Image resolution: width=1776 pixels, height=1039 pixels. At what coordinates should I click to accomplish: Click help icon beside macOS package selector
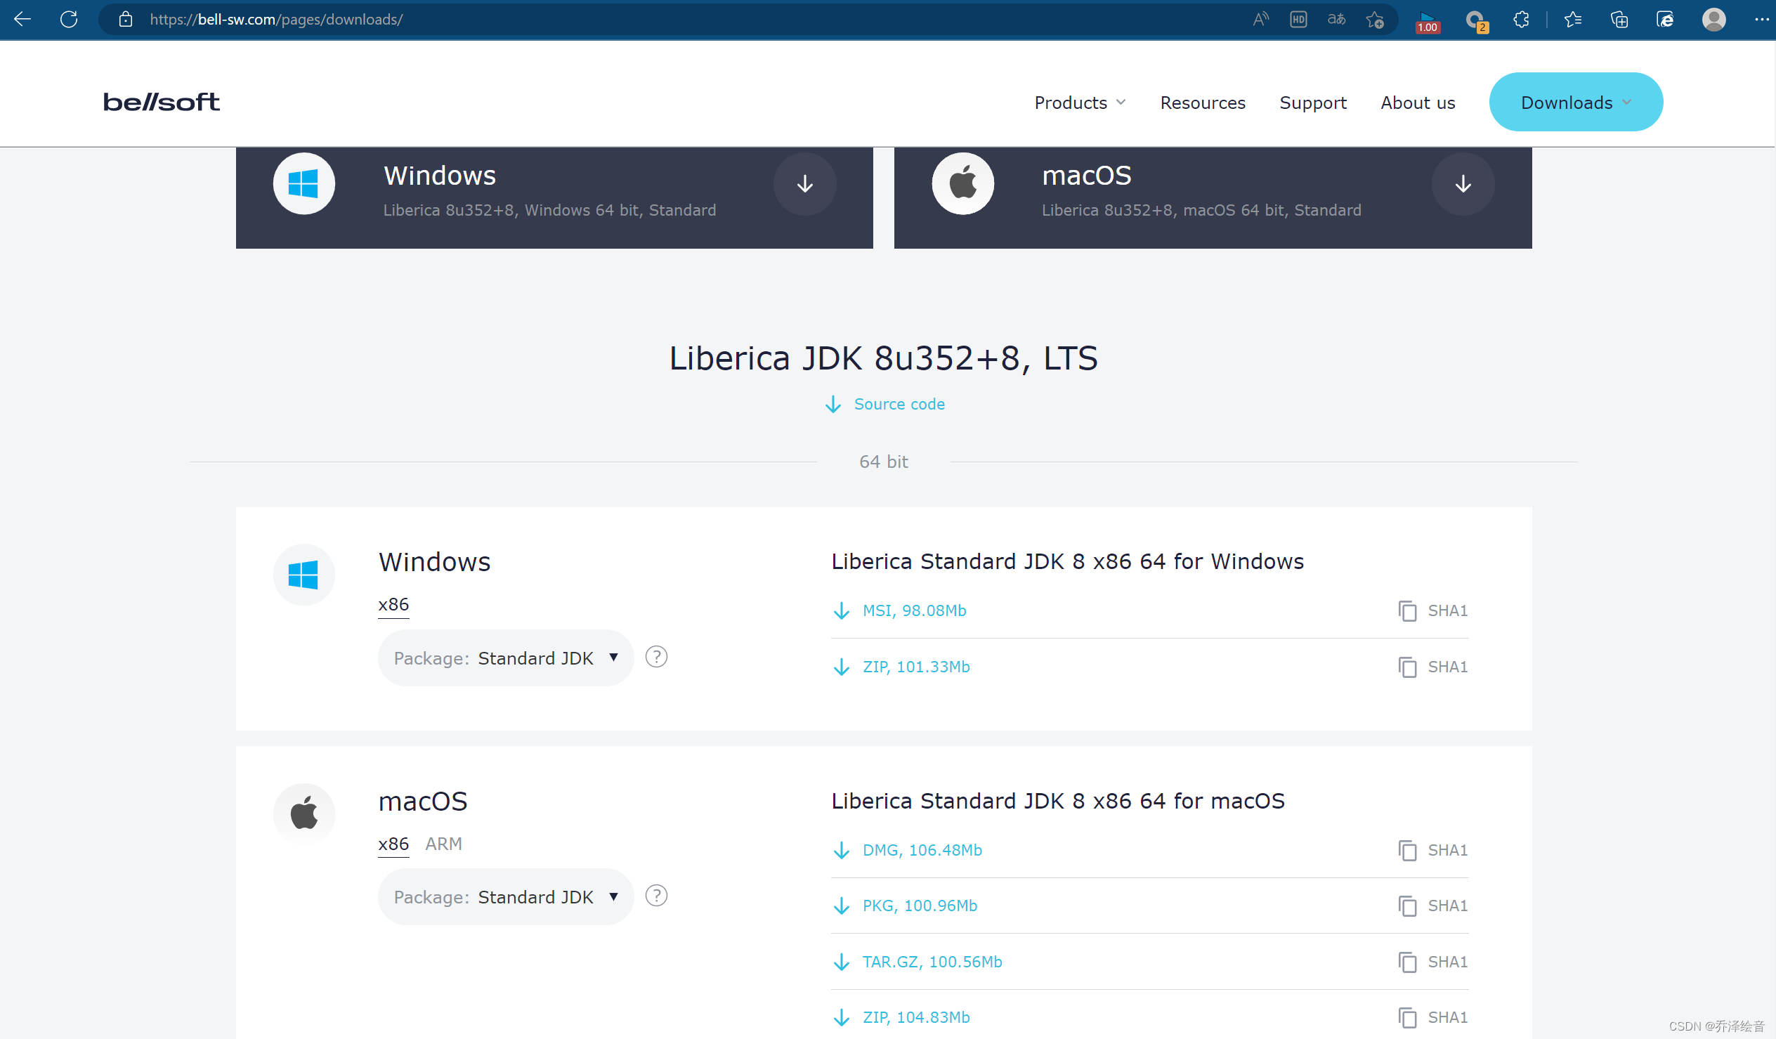point(656,896)
